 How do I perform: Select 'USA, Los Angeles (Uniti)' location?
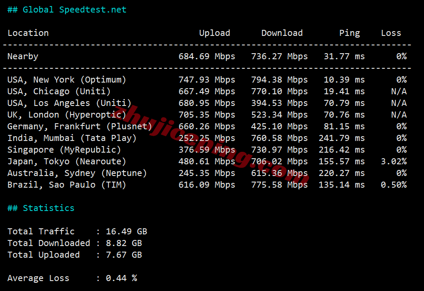click(x=69, y=103)
